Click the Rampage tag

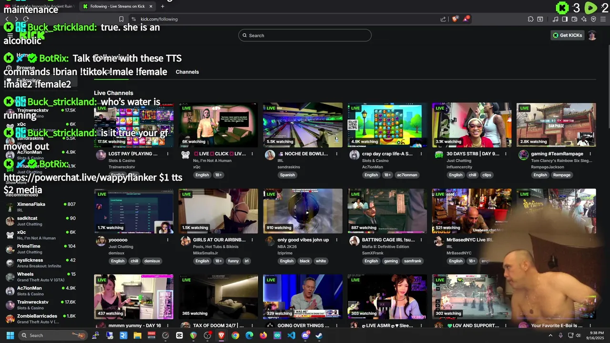[x=562, y=175]
